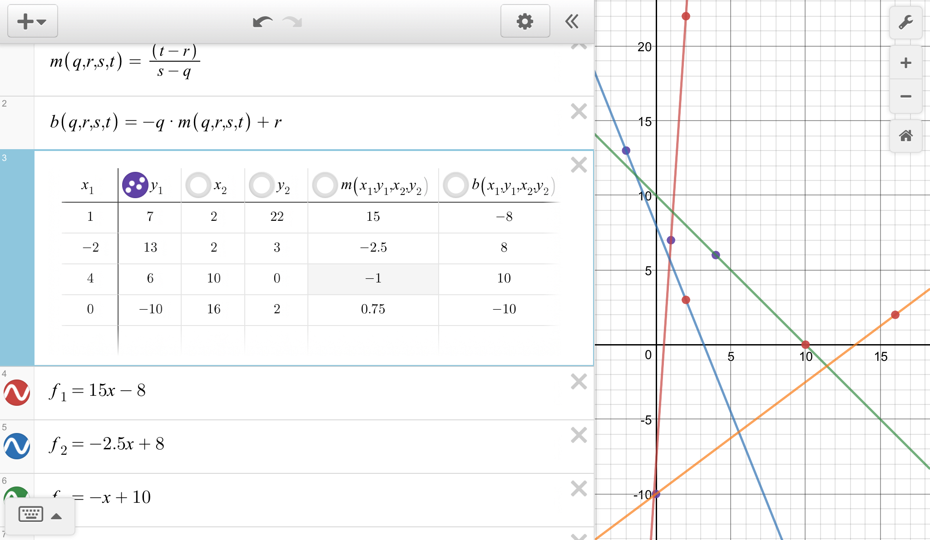Collapse the expression list panel
This screenshot has height=540, width=930.
[x=572, y=21]
